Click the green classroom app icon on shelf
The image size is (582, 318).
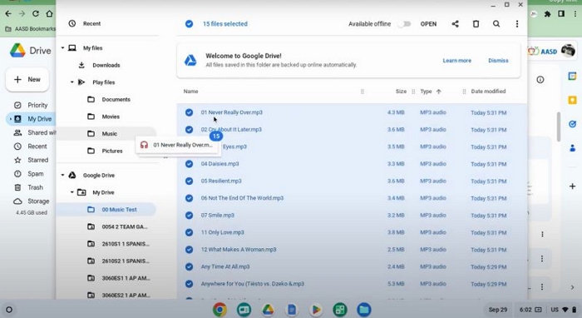coord(244,310)
